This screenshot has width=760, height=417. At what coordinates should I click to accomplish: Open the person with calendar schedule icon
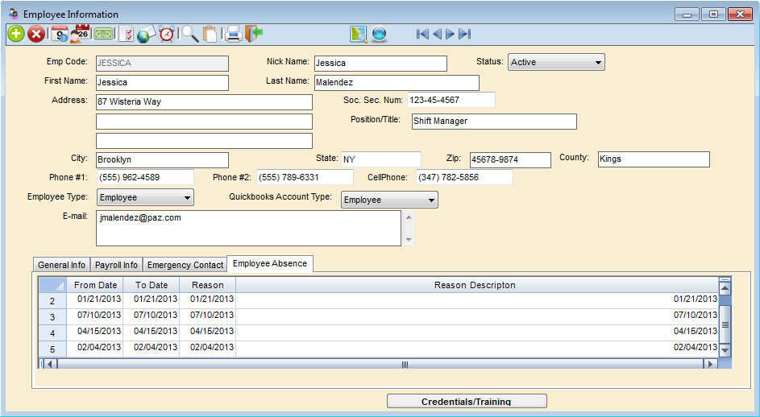(80, 34)
